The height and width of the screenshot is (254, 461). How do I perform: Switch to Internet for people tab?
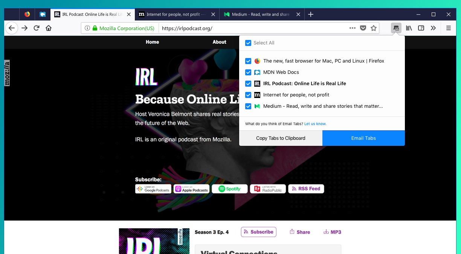(x=177, y=14)
